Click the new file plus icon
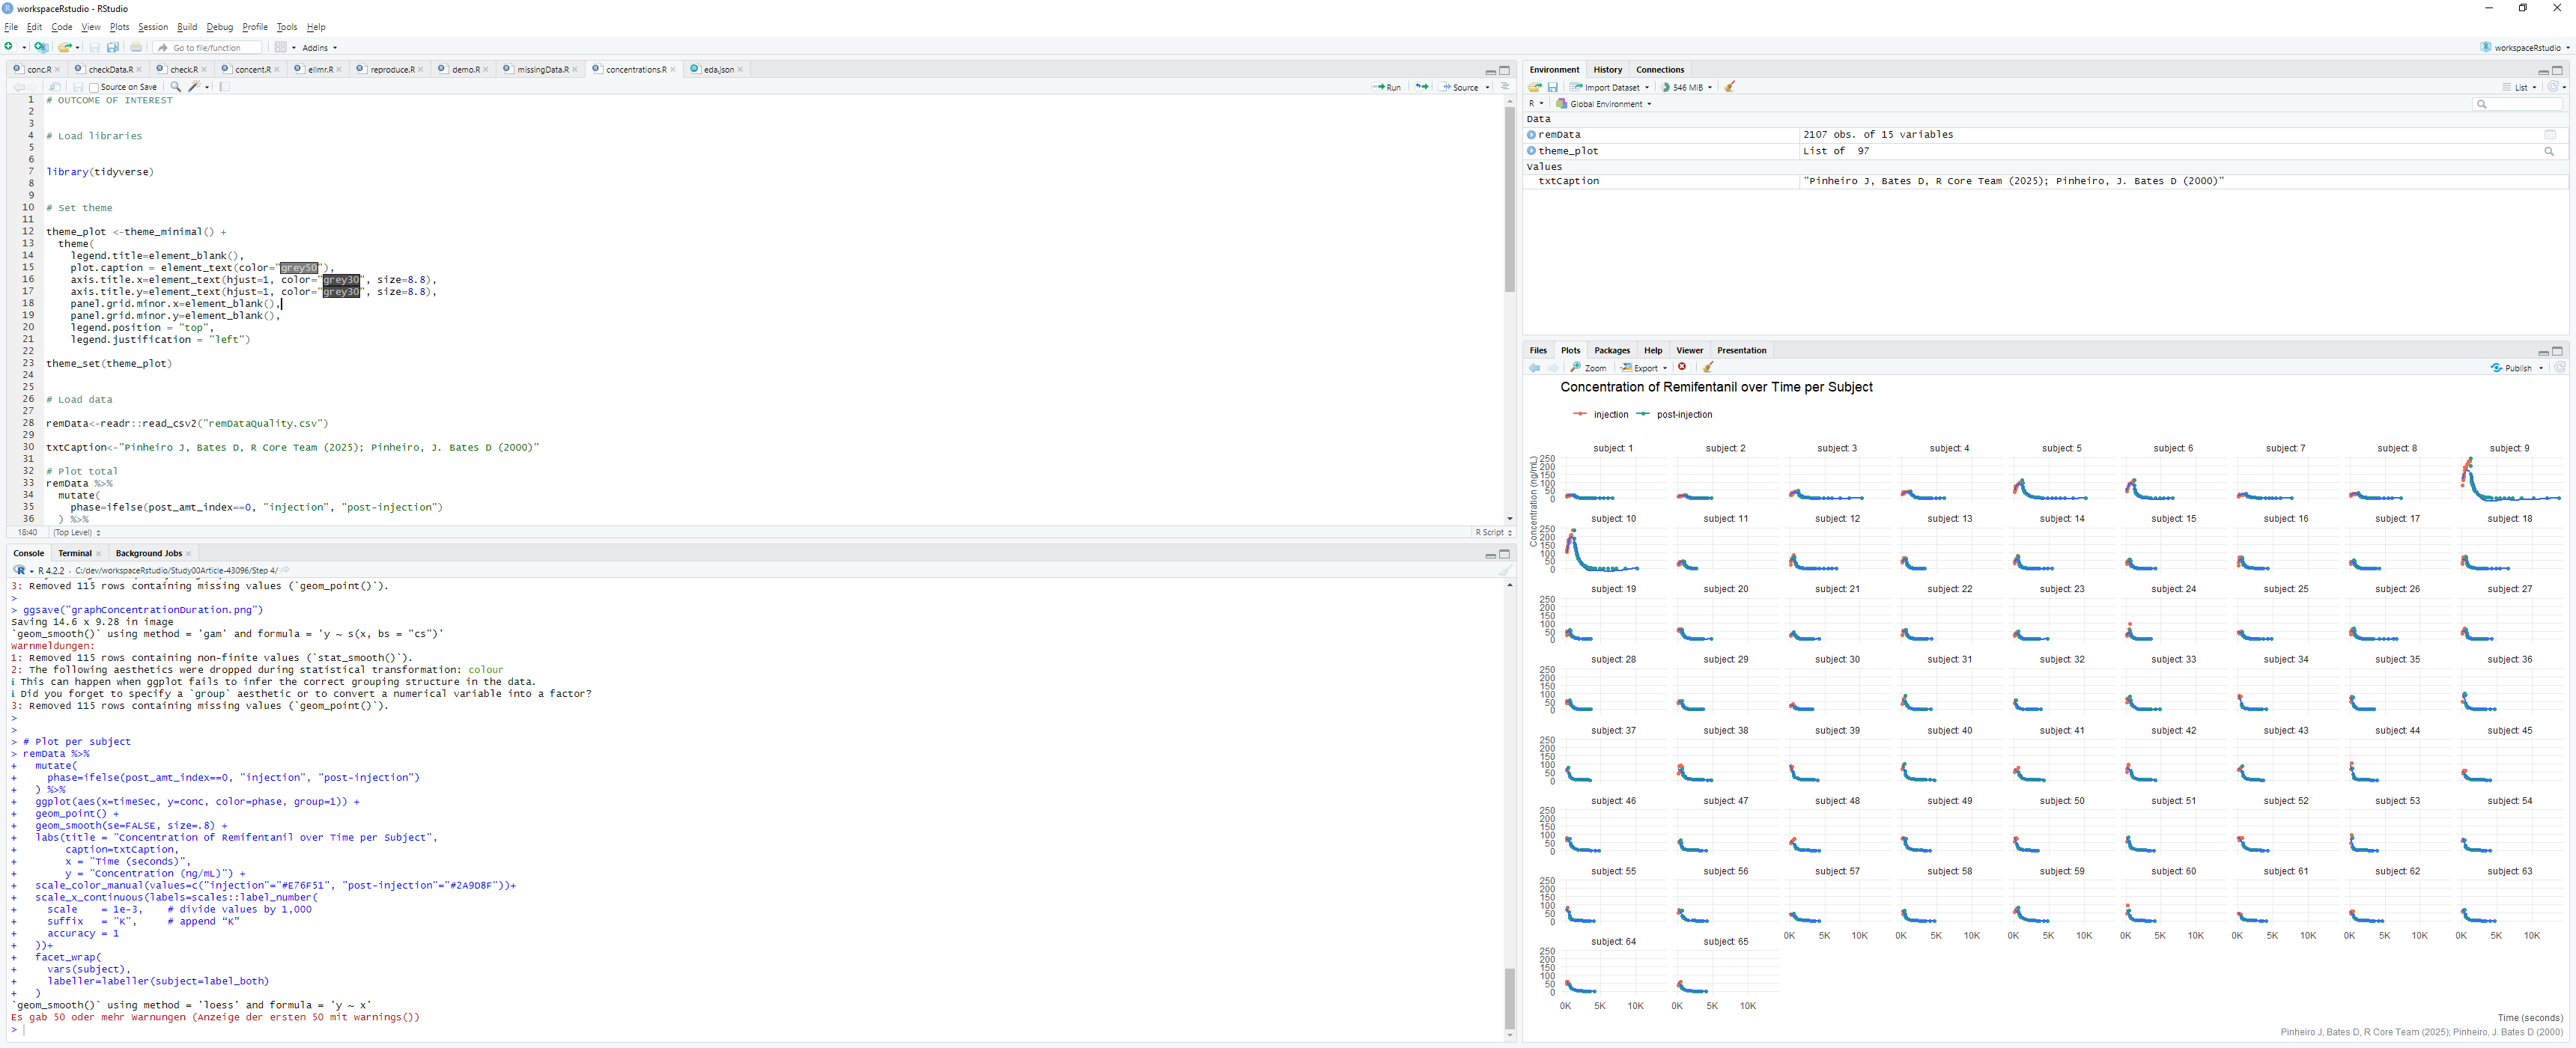Image resolution: width=2576 pixels, height=1048 pixels. coord(9,47)
